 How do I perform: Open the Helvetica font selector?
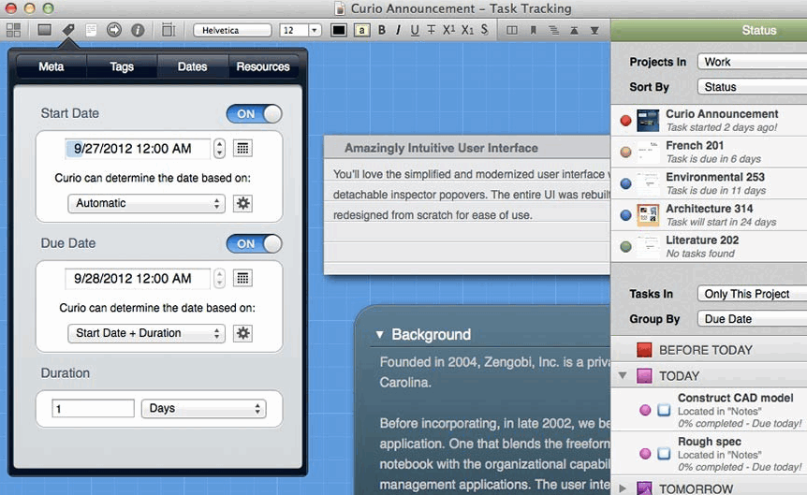(x=232, y=30)
